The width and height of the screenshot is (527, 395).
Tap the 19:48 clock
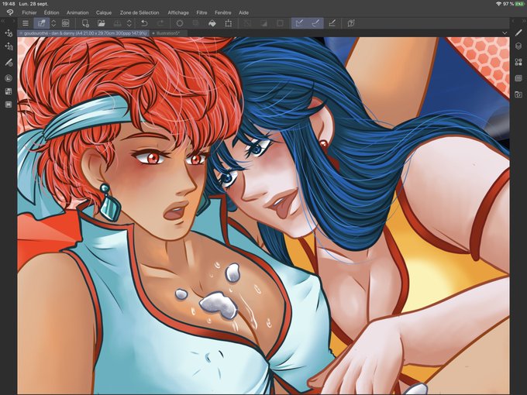tap(8, 4)
